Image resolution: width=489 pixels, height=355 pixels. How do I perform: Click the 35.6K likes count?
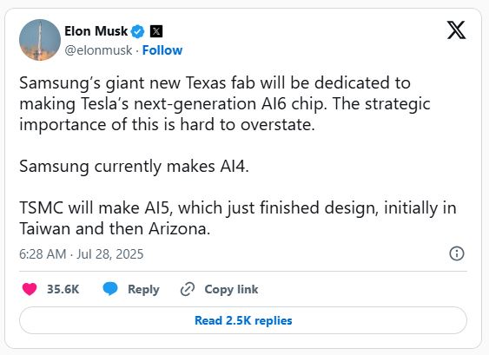tap(63, 289)
